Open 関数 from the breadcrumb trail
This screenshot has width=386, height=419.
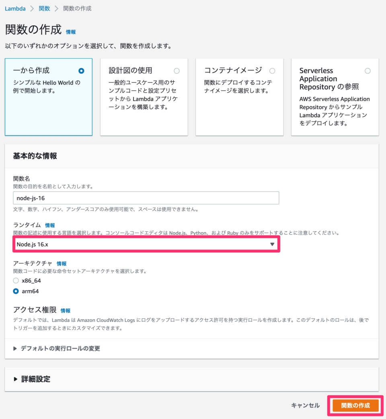[44, 8]
